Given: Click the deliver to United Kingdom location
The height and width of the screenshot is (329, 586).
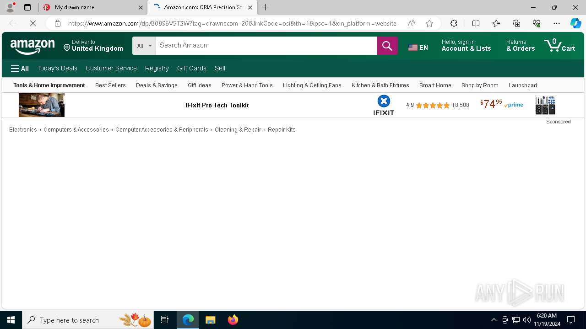Looking at the screenshot, I should (93, 46).
